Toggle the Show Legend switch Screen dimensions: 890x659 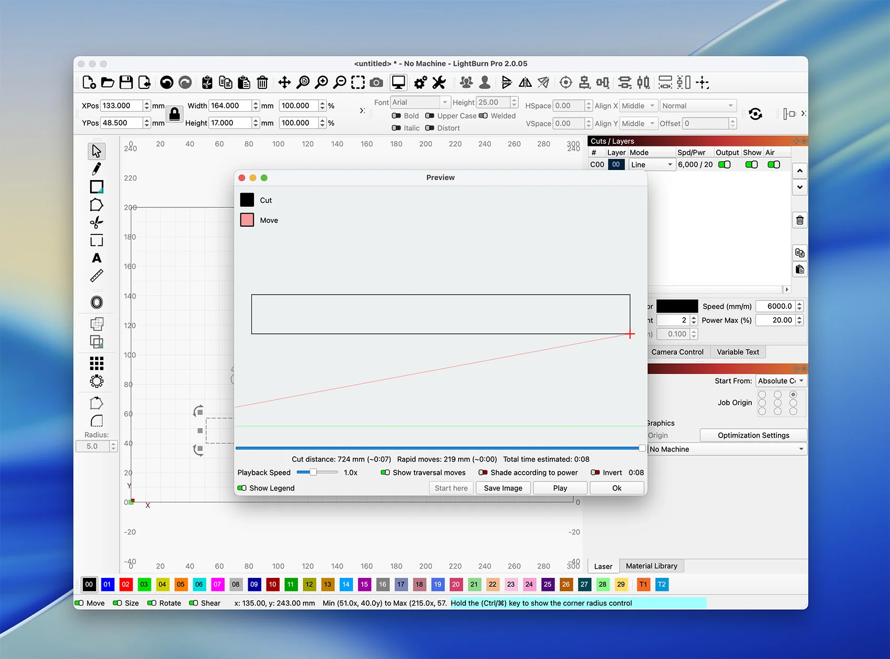(x=242, y=488)
